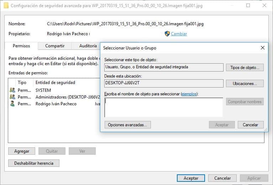This screenshot has width=273, height=185.
Task: Click the shield icon beside Cambiar
Action: tap(167, 33)
